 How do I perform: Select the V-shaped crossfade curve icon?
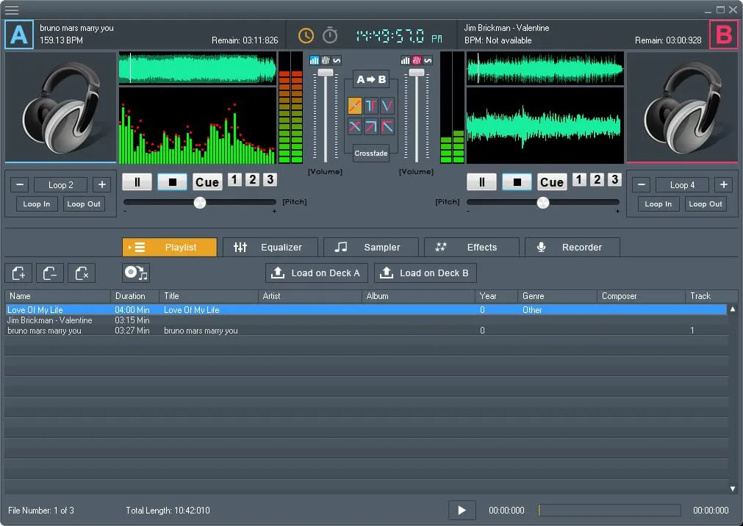(x=386, y=105)
